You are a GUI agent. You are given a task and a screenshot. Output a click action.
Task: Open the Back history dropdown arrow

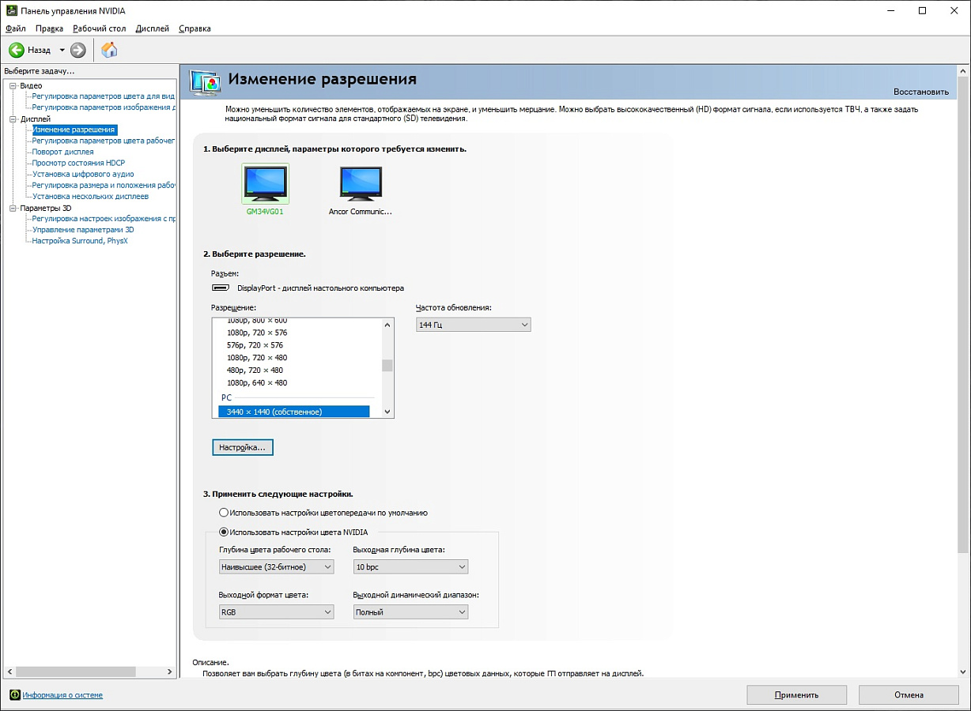(x=62, y=50)
